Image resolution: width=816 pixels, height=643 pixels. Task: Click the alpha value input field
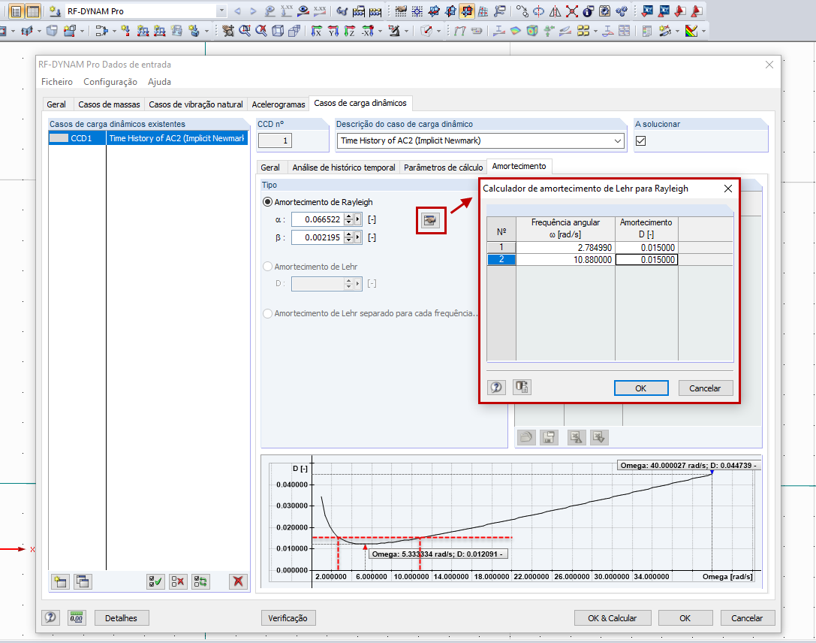tap(317, 219)
